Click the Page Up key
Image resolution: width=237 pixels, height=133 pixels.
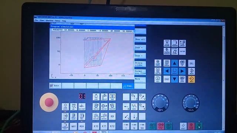pyautogui.click(x=182, y=63)
